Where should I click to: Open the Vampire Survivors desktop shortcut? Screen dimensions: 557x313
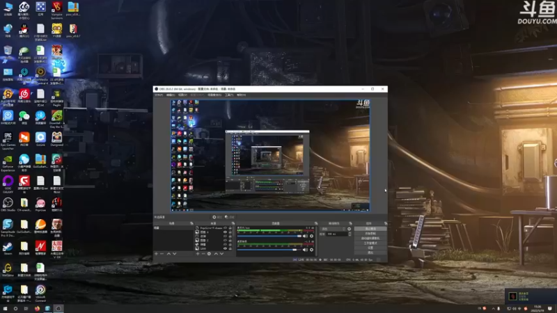(57, 10)
